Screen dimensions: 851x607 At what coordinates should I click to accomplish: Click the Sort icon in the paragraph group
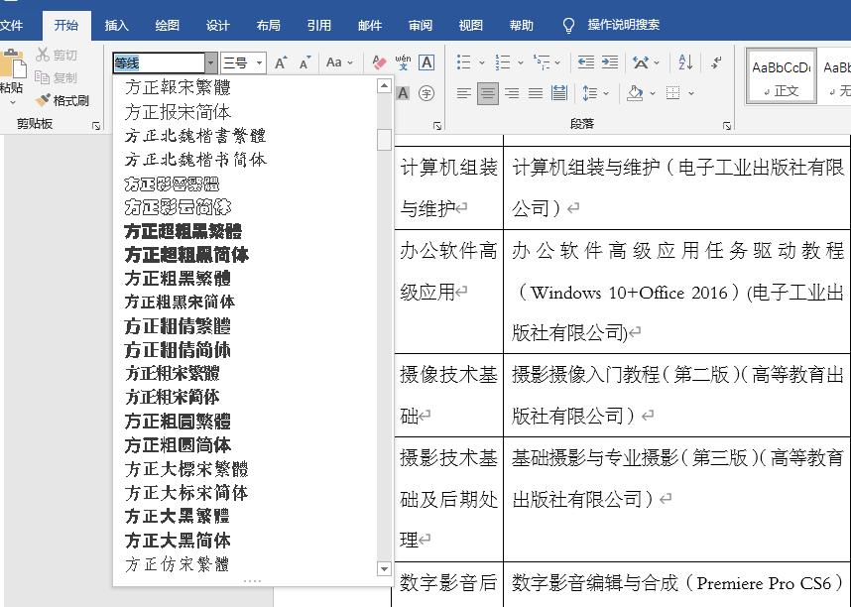(x=684, y=61)
